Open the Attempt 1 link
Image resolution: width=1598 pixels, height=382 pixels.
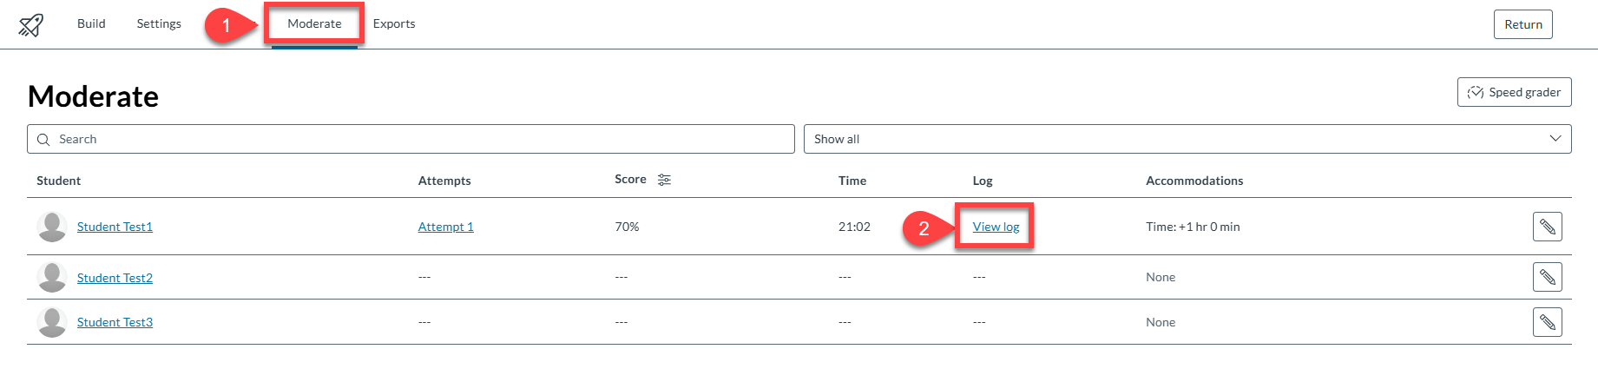coord(445,227)
